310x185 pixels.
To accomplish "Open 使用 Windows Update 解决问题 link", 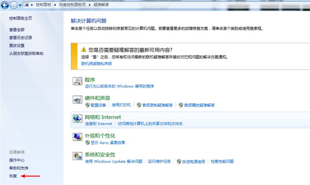I will (114, 161).
